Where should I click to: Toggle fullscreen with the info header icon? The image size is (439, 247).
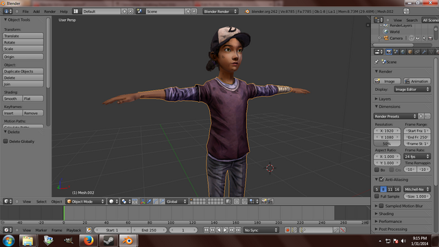406,11
